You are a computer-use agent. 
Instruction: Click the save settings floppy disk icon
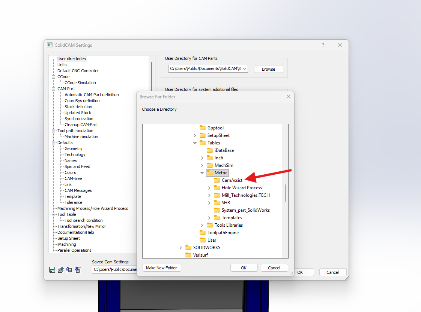pos(52,270)
